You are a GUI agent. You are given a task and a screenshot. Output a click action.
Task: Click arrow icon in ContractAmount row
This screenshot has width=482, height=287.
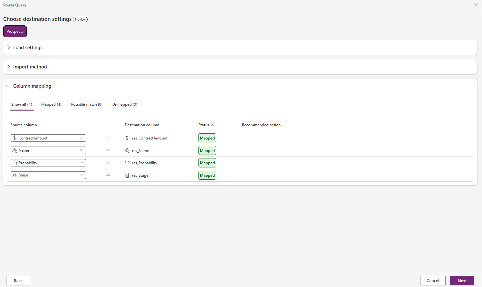[x=108, y=138]
